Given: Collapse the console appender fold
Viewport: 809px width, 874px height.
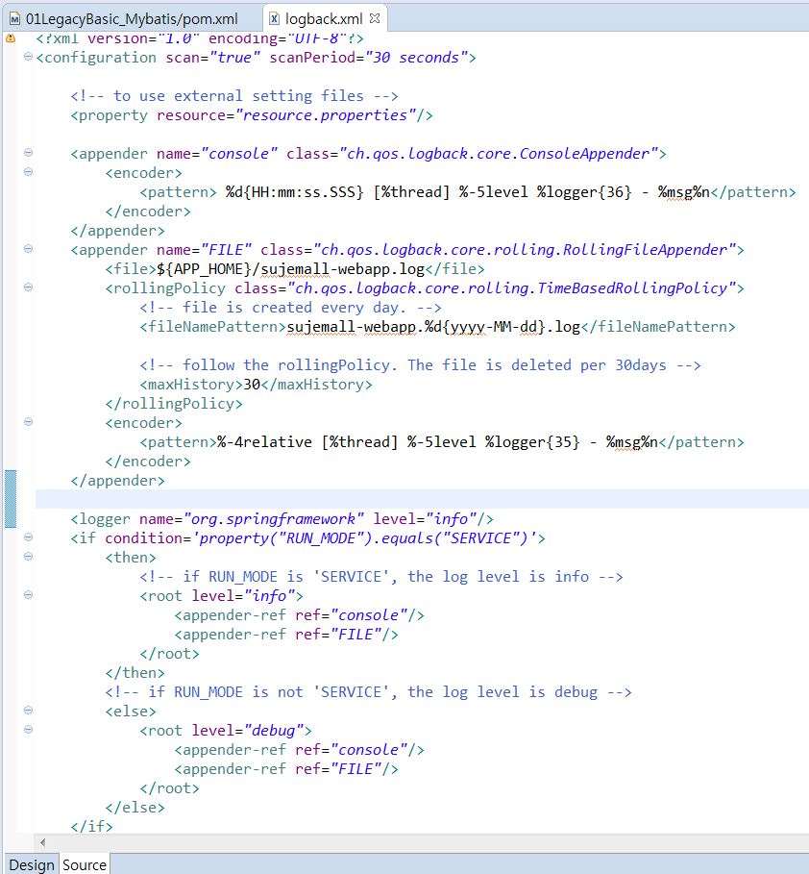Looking at the screenshot, I should 29,152.
